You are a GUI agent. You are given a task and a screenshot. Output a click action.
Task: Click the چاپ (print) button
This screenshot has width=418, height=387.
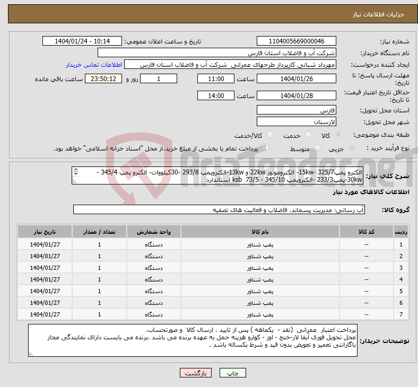(232, 373)
